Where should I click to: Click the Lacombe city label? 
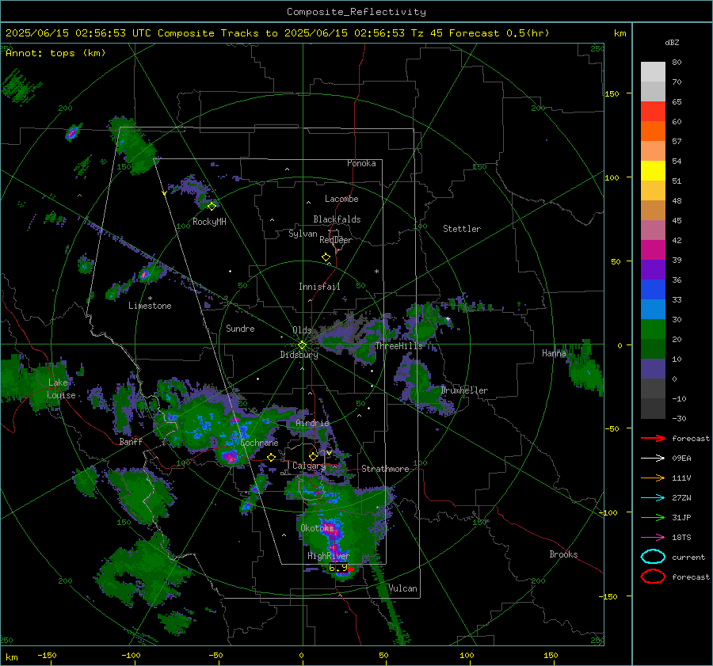[341, 199]
